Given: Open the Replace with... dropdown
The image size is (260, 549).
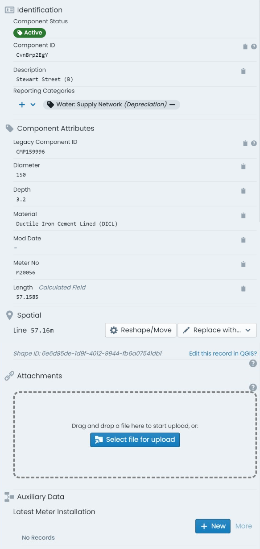Looking at the screenshot, I should pos(217,330).
